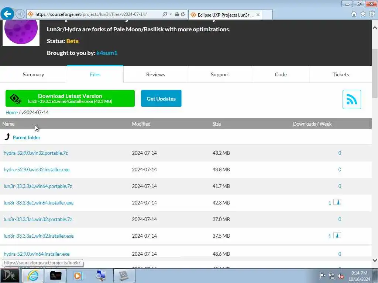The height and width of the screenshot is (283, 378).
Task: Download lun3r-33.3.3a1.win32.portable.7z
Action: pos(38,220)
